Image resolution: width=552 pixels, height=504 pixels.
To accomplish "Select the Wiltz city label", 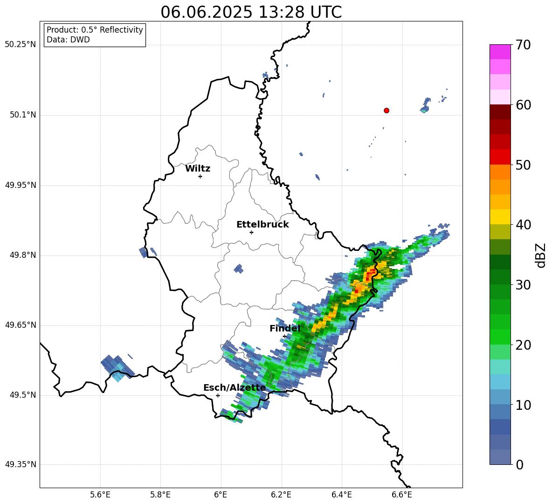I will pyautogui.click(x=198, y=169).
